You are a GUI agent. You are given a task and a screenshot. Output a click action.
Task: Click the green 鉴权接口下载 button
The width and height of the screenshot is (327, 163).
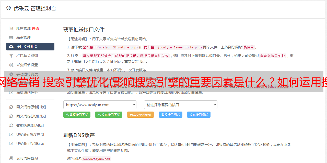coord(77,115)
